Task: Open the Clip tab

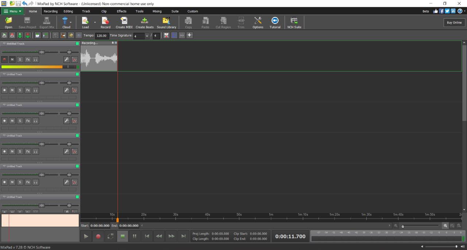Action: tap(104, 11)
